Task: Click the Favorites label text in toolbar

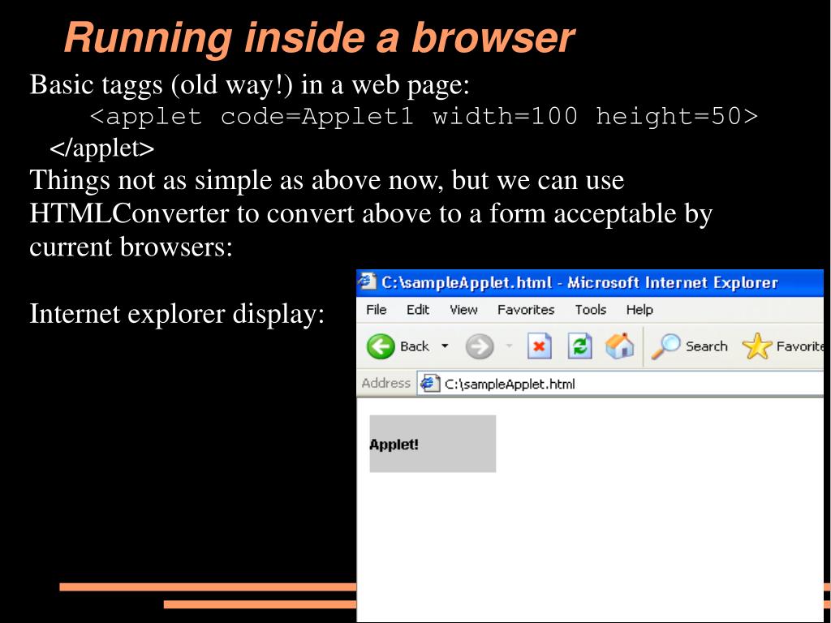Action: click(799, 346)
